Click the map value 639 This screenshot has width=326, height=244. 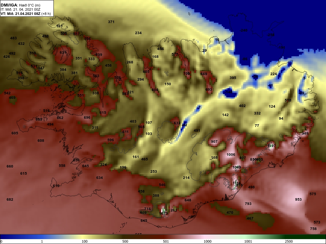(99, 55)
